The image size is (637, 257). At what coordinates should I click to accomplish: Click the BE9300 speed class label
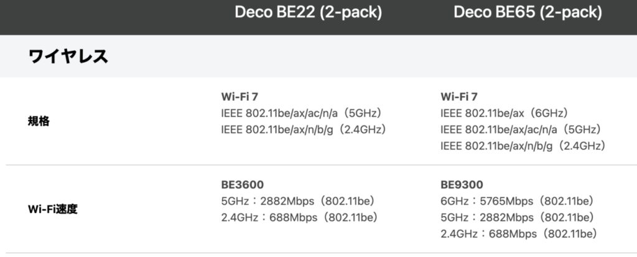[x=462, y=184]
